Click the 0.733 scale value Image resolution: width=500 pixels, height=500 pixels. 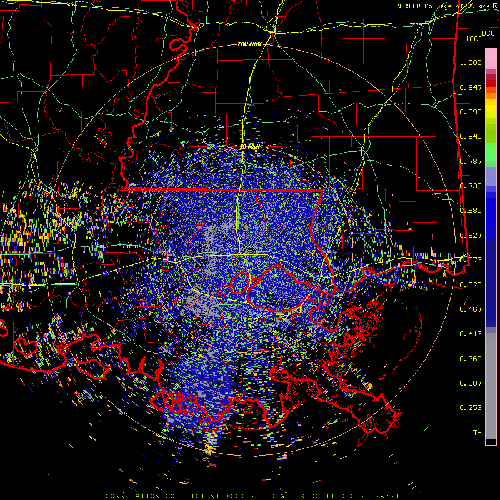tap(471, 186)
